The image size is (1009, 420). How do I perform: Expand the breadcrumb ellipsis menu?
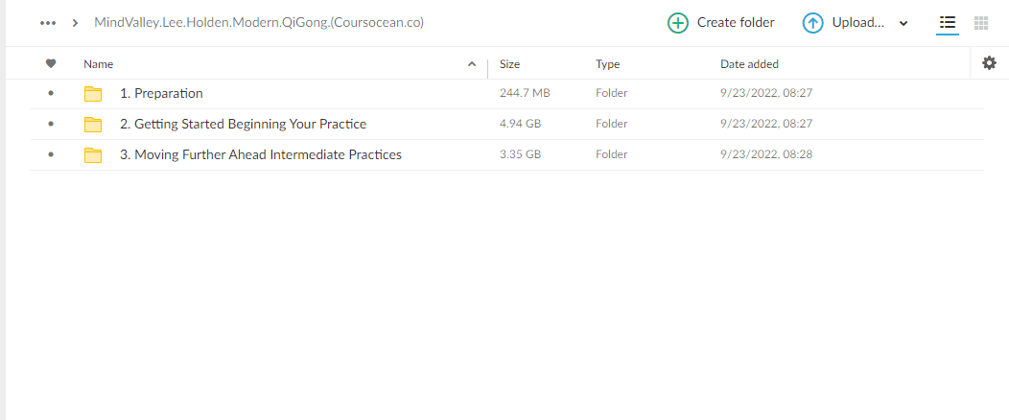[48, 23]
